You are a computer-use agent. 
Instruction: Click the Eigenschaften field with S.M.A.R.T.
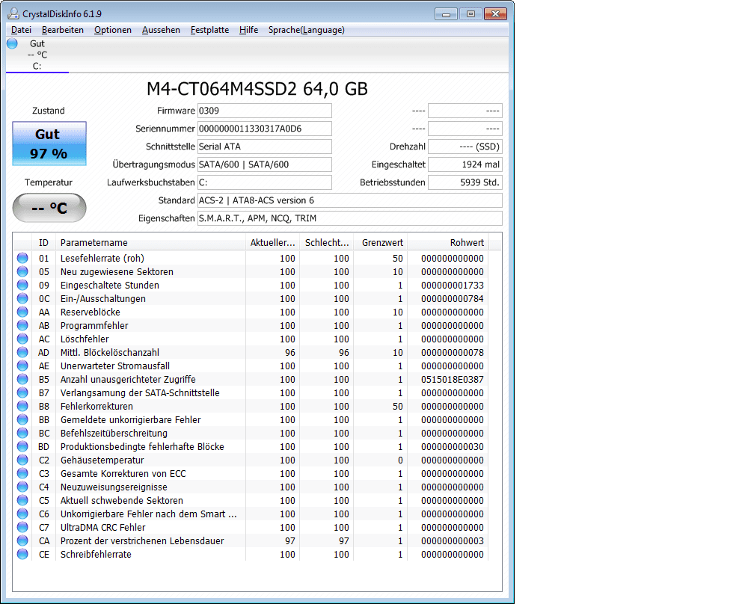point(350,218)
